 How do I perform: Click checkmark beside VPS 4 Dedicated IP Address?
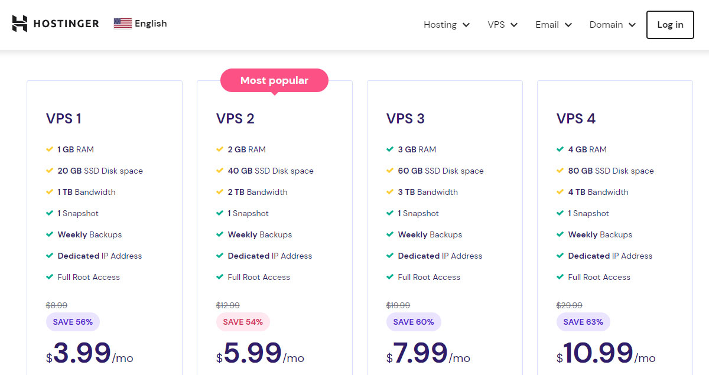pyautogui.click(x=560, y=256)
